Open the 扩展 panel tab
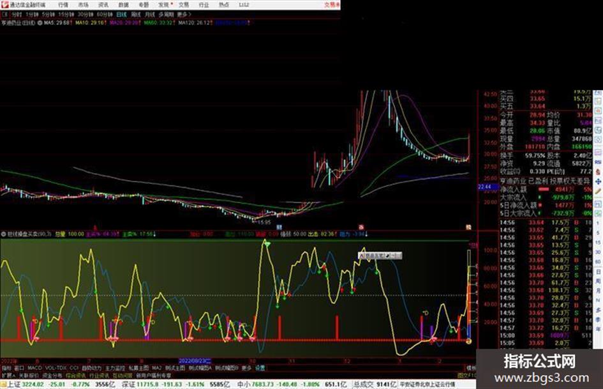The image size is (603, 389). (8, 375)
